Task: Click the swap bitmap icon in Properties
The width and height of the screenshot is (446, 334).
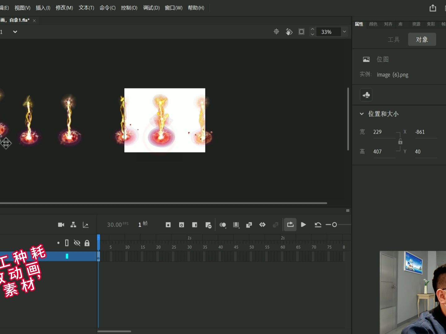Action: (x=366, y=95)
